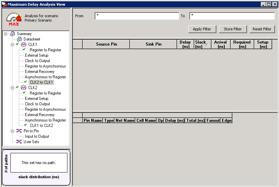279x187 pixels.
Task: Select Register to Register under CLK2
Action: [45, 93]
